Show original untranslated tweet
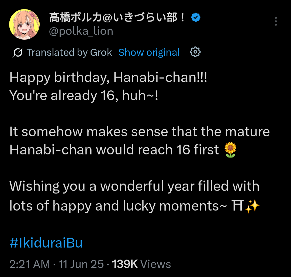Screen dimensions: 291x277 coord(149,52)
